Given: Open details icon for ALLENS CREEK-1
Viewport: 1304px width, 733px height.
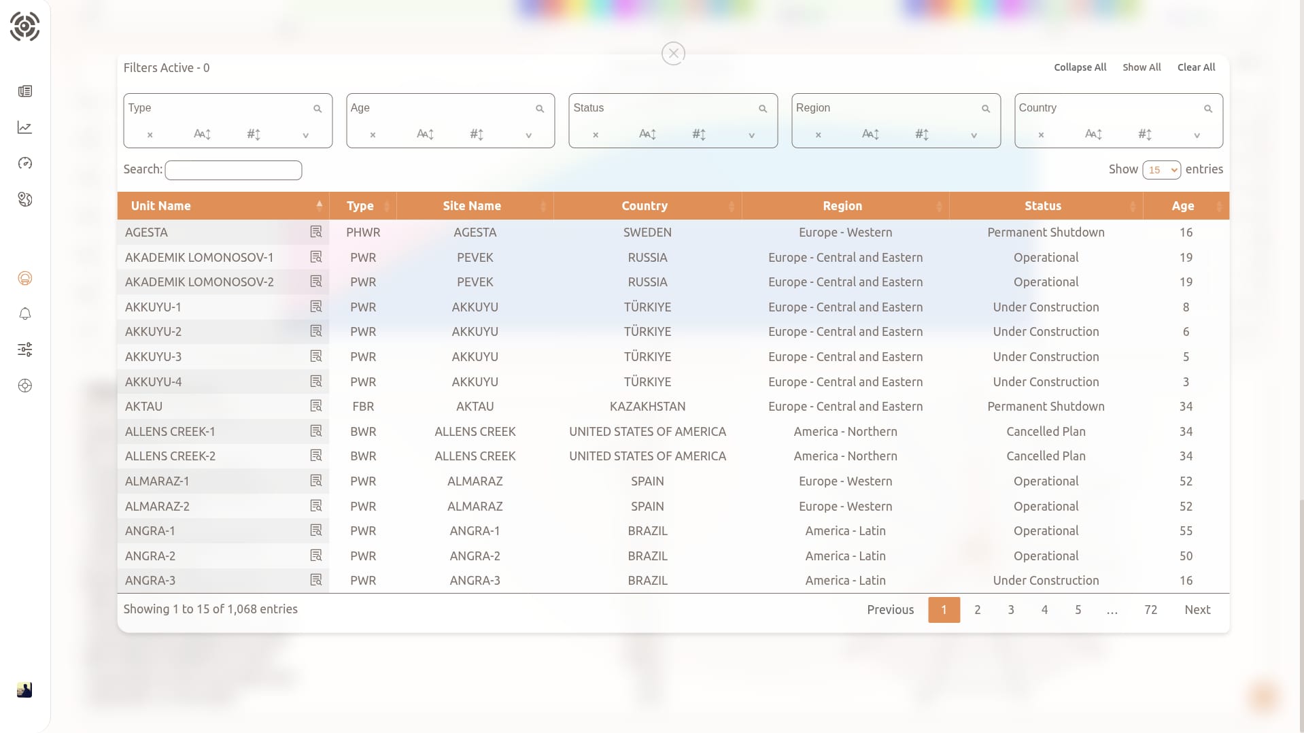Looking at the screenshot, I should [316, 431].
